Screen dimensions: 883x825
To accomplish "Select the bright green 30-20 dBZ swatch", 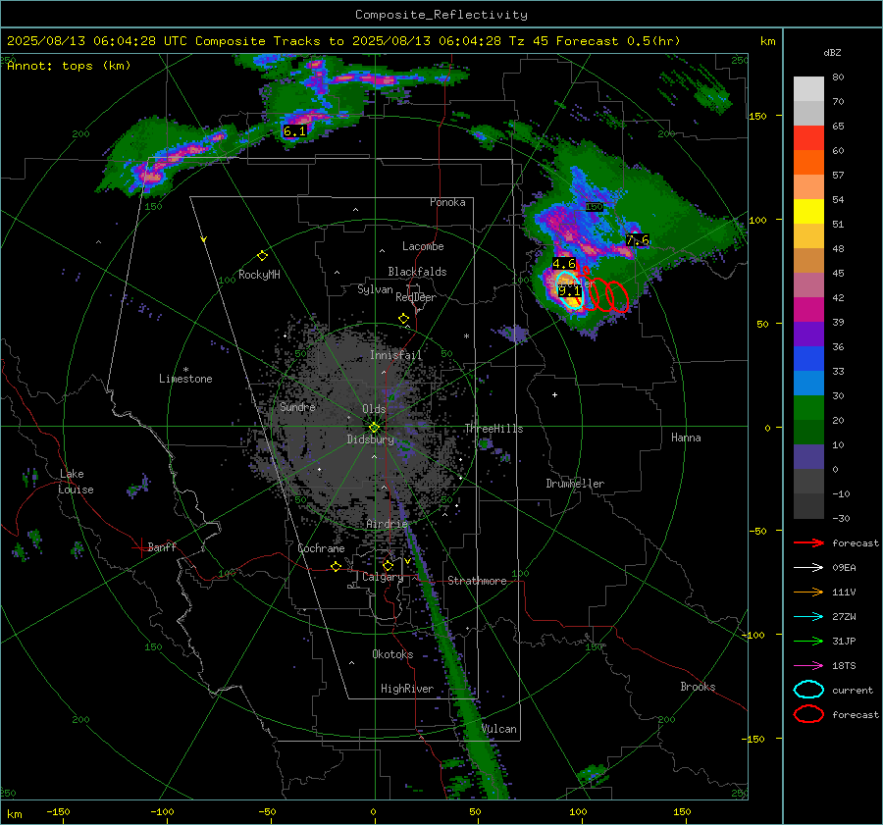I will (x=808, y=408).
